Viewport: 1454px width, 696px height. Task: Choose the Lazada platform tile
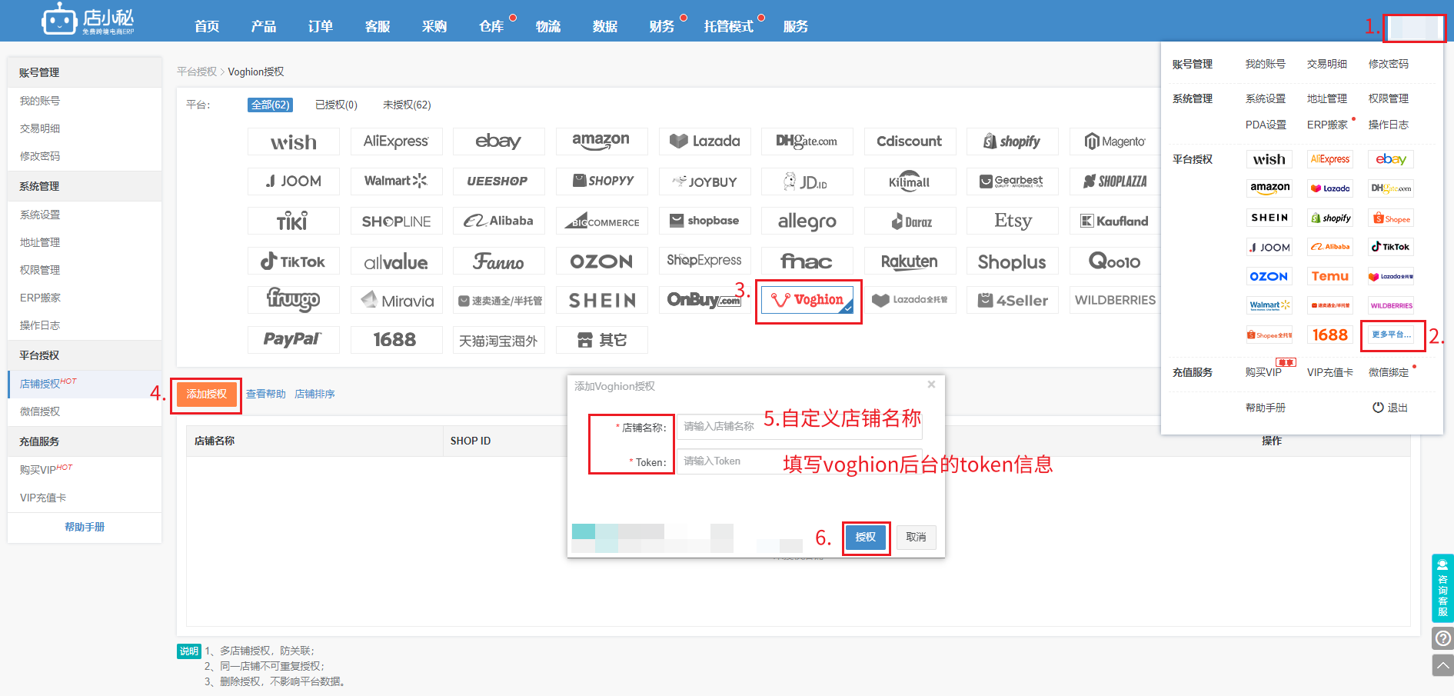[704, 142]
